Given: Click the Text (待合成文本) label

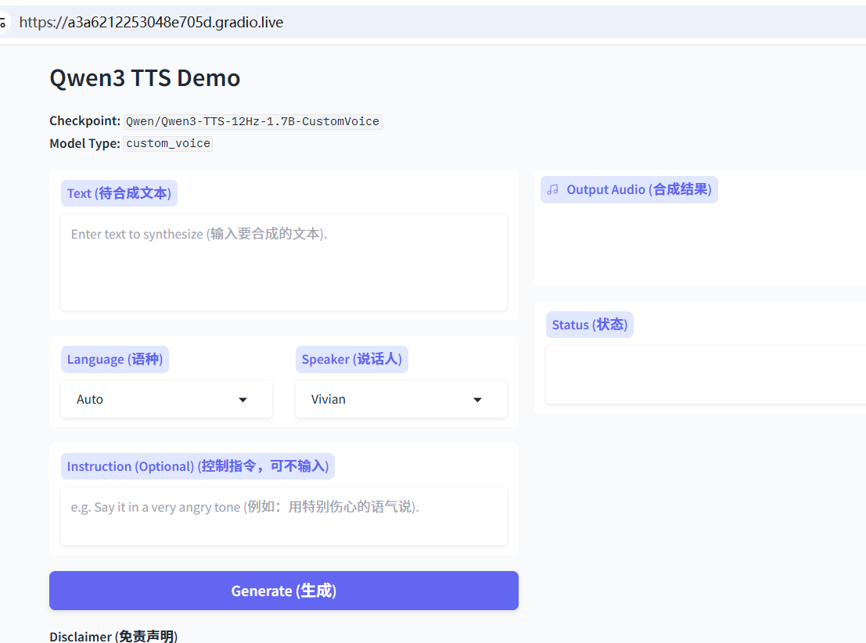Looking at the screenshot, I should pyautogui.click(x=119, y=193).
